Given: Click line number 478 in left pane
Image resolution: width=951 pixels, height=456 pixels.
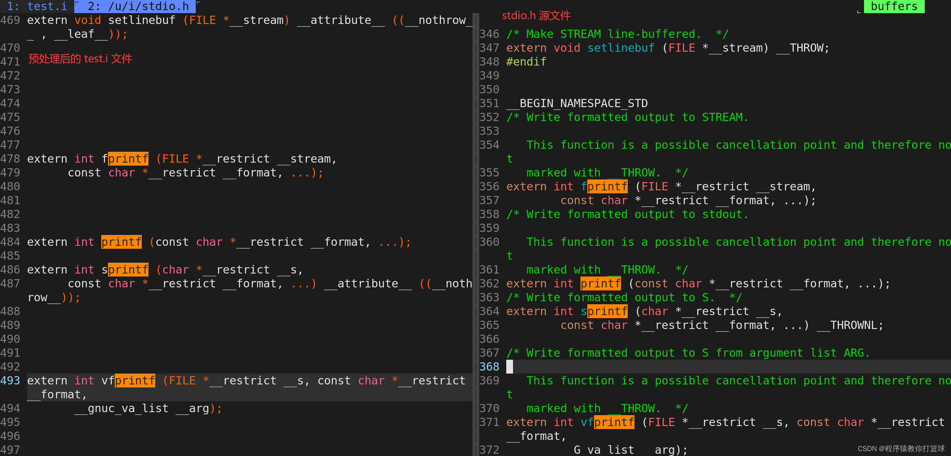Looking at the screenshot, I should tap(10, 159).
